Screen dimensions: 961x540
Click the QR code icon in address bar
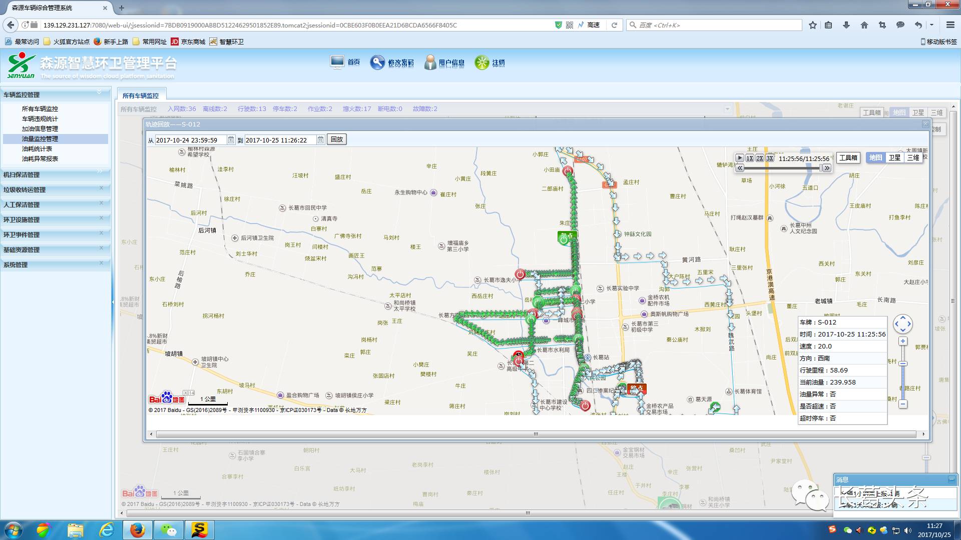(x=570, y=25)
